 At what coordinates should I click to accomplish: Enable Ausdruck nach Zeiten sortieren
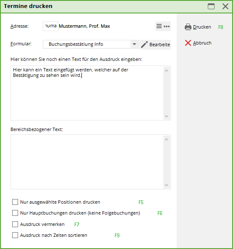coord(15,235)
